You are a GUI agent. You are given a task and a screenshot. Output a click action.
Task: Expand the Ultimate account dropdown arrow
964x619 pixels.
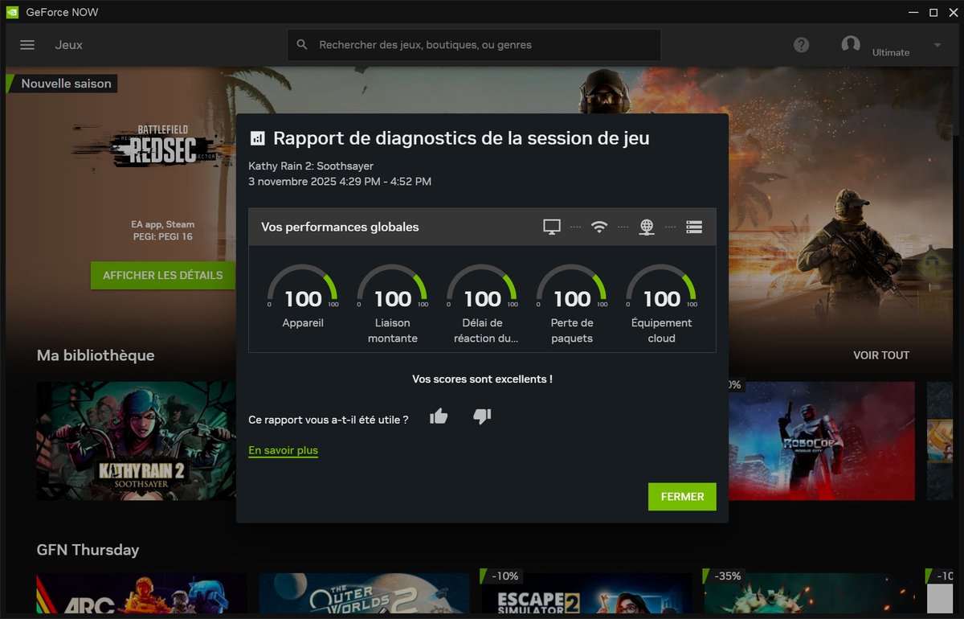click(937, 46)
